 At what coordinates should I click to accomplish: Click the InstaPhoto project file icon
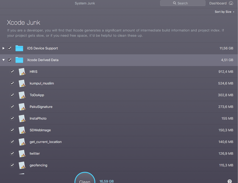pos(22,118)
